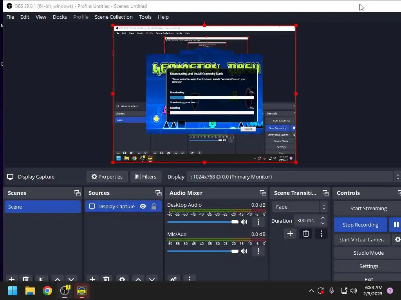Add a scene transition with plus icon
Viewport: 401px width, 300px height.
(290, 234)
